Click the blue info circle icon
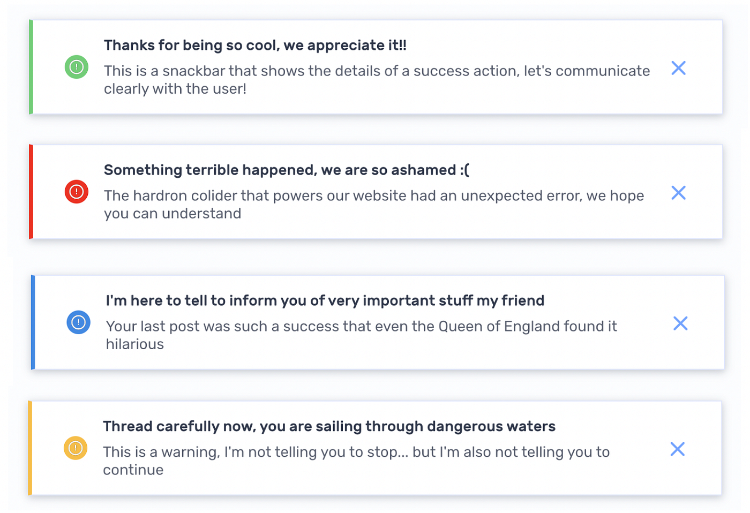The width and height of the screenshot is (750, 513). click(x=78, y=322)
